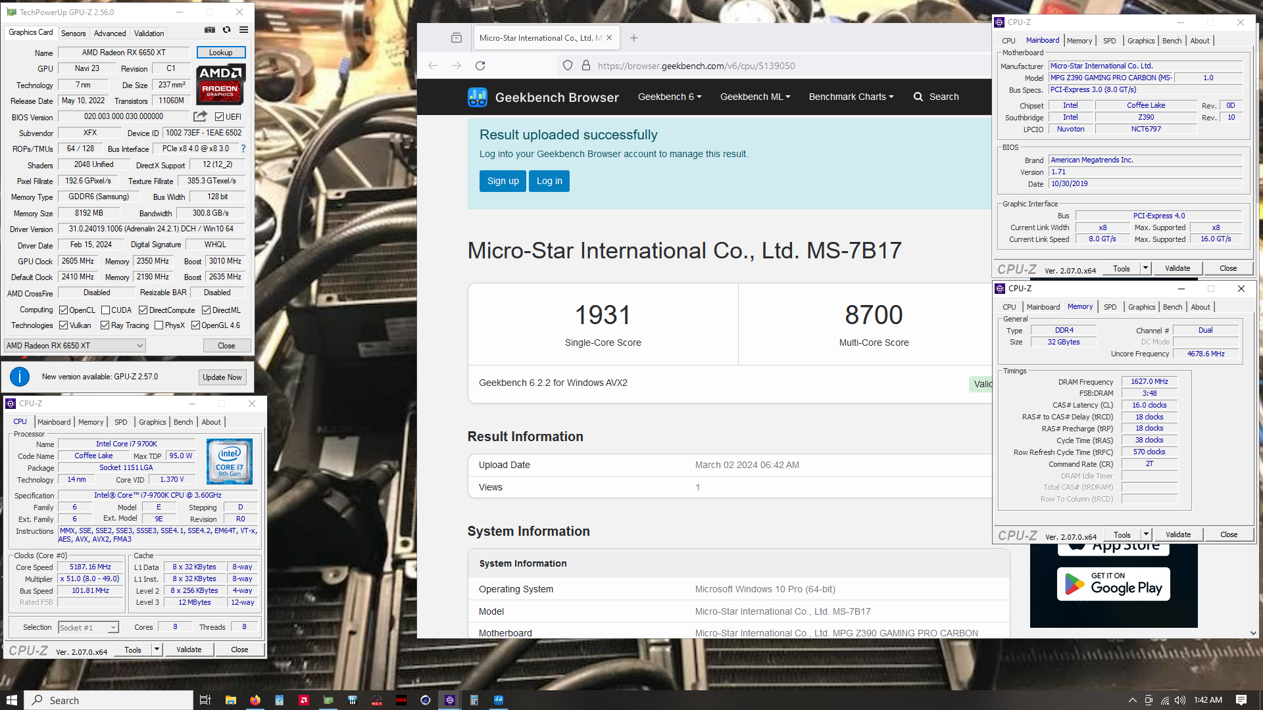
Task: Expand Tools dropdown arrow in CPU-Z Mainboard window
Action: tap(1145, 268)
